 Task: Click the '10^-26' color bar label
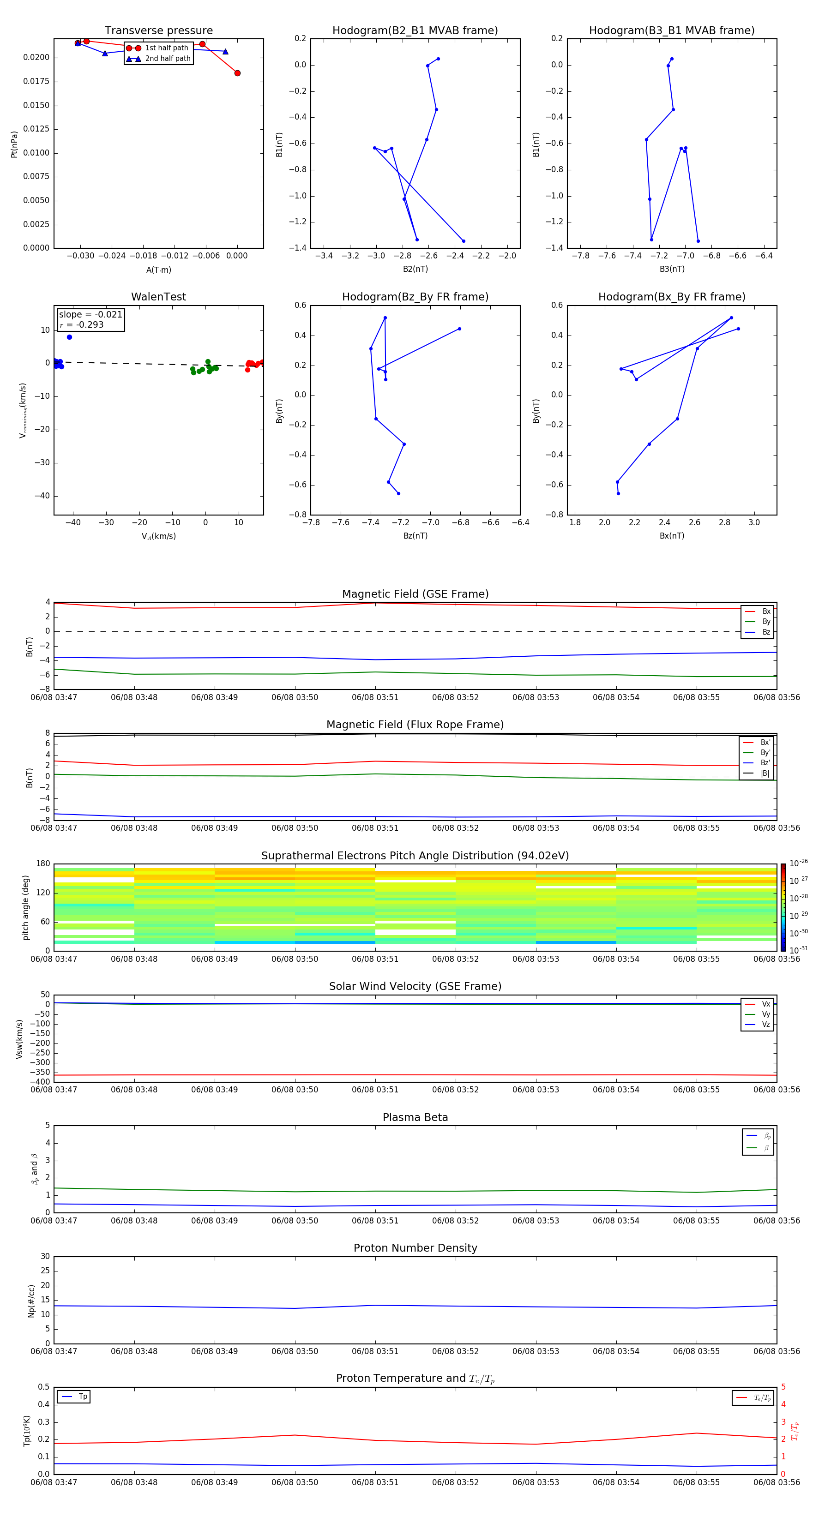799,863
